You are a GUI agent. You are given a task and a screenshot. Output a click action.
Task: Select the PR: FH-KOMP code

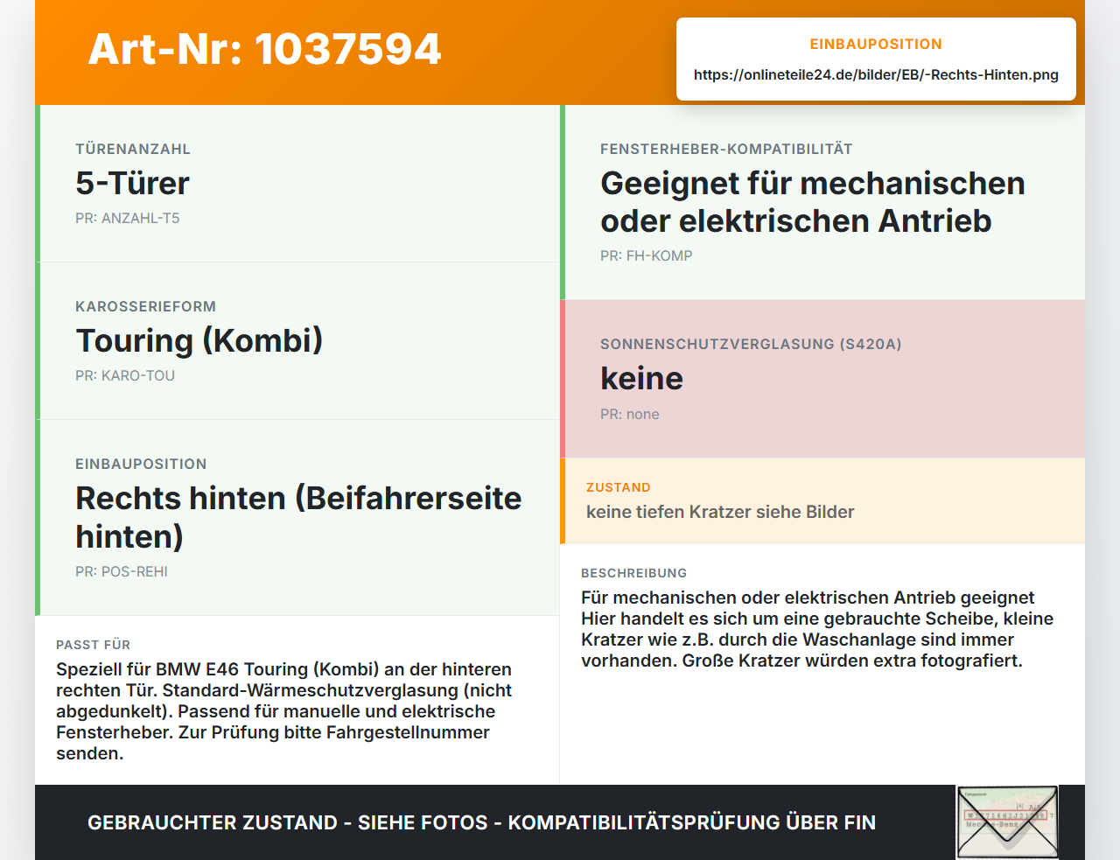[x=647, y=256]
